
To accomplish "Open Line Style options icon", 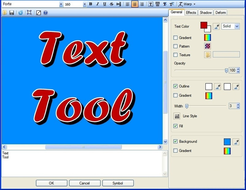I will [177, 116].
